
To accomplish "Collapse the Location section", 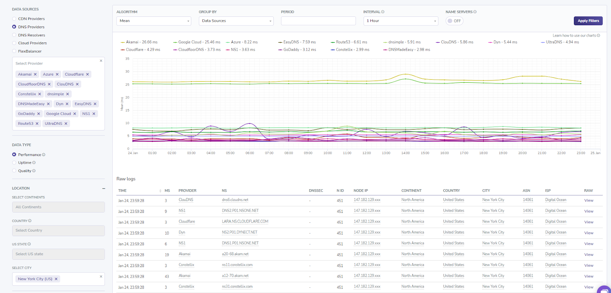I will (103, 188).
